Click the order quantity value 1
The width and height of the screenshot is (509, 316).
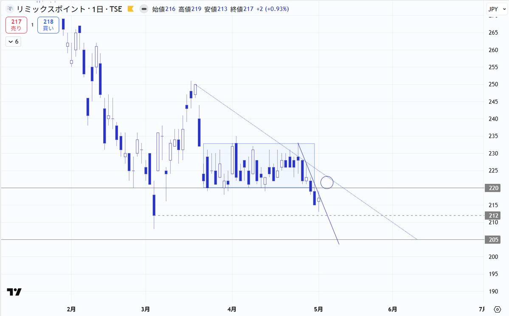[x=32, y=25]
